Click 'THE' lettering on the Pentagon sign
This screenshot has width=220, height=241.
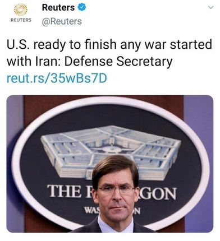pyautogui.click(x=64, y=191)
